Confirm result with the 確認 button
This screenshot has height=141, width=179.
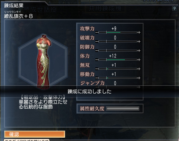click(35, 134)
